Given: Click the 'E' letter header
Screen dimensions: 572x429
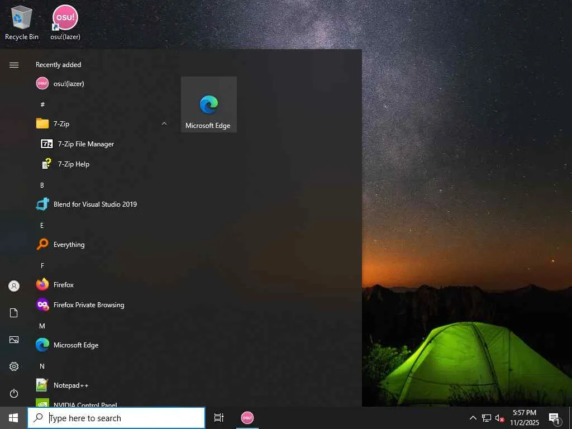Looking at the screenshot, I should tap(42, 225).
